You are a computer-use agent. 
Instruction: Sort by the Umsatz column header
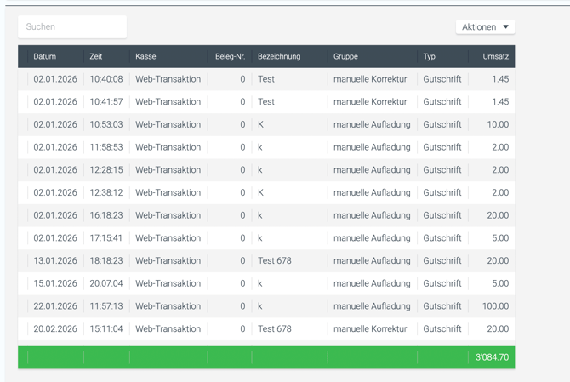pos(495,57)
